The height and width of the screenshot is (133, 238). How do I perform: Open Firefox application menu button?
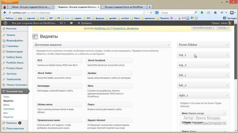(10, 2)
